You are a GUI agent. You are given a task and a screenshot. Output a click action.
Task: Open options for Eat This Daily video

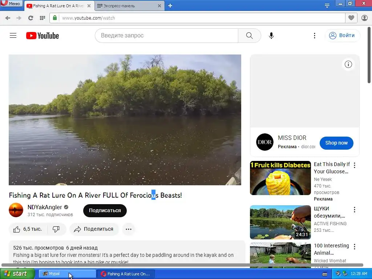pos(355,165)
